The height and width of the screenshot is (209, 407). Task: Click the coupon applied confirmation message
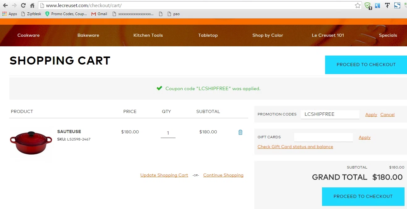pos(209,89)
